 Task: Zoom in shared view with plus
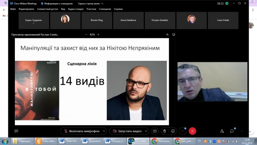coord(98,35)
